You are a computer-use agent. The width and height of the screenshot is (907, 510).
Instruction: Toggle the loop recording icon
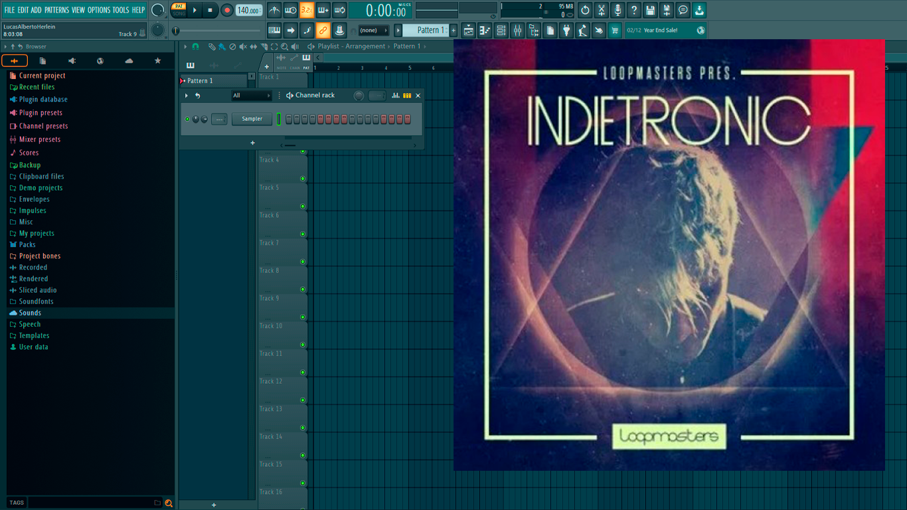[339, 10]
